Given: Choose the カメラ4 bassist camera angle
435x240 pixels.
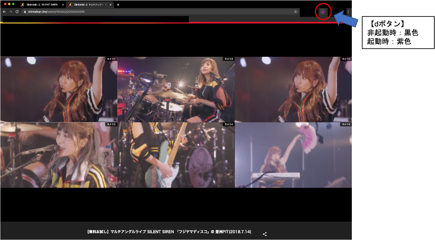Looking at the screenshot, I should tap(176, 155).
